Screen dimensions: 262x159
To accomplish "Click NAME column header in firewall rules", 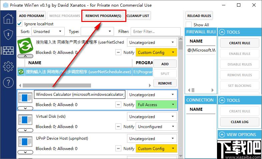I will click(x=201, y=41).
